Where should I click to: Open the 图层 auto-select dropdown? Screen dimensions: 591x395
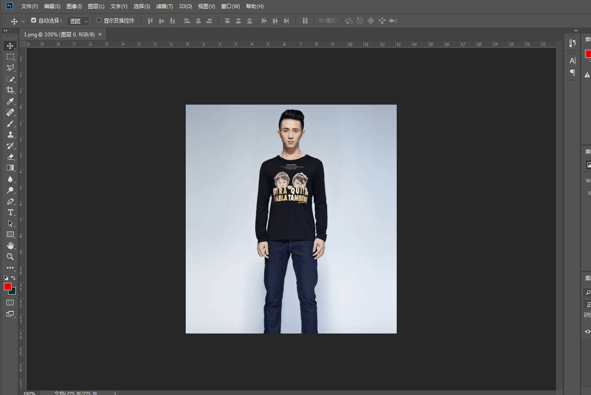[x=78, y=21]
